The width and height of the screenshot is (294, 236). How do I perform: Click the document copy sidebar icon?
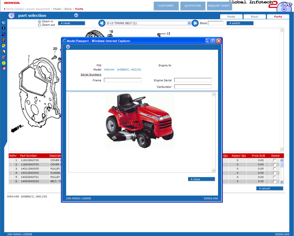[x=4, y=51]
